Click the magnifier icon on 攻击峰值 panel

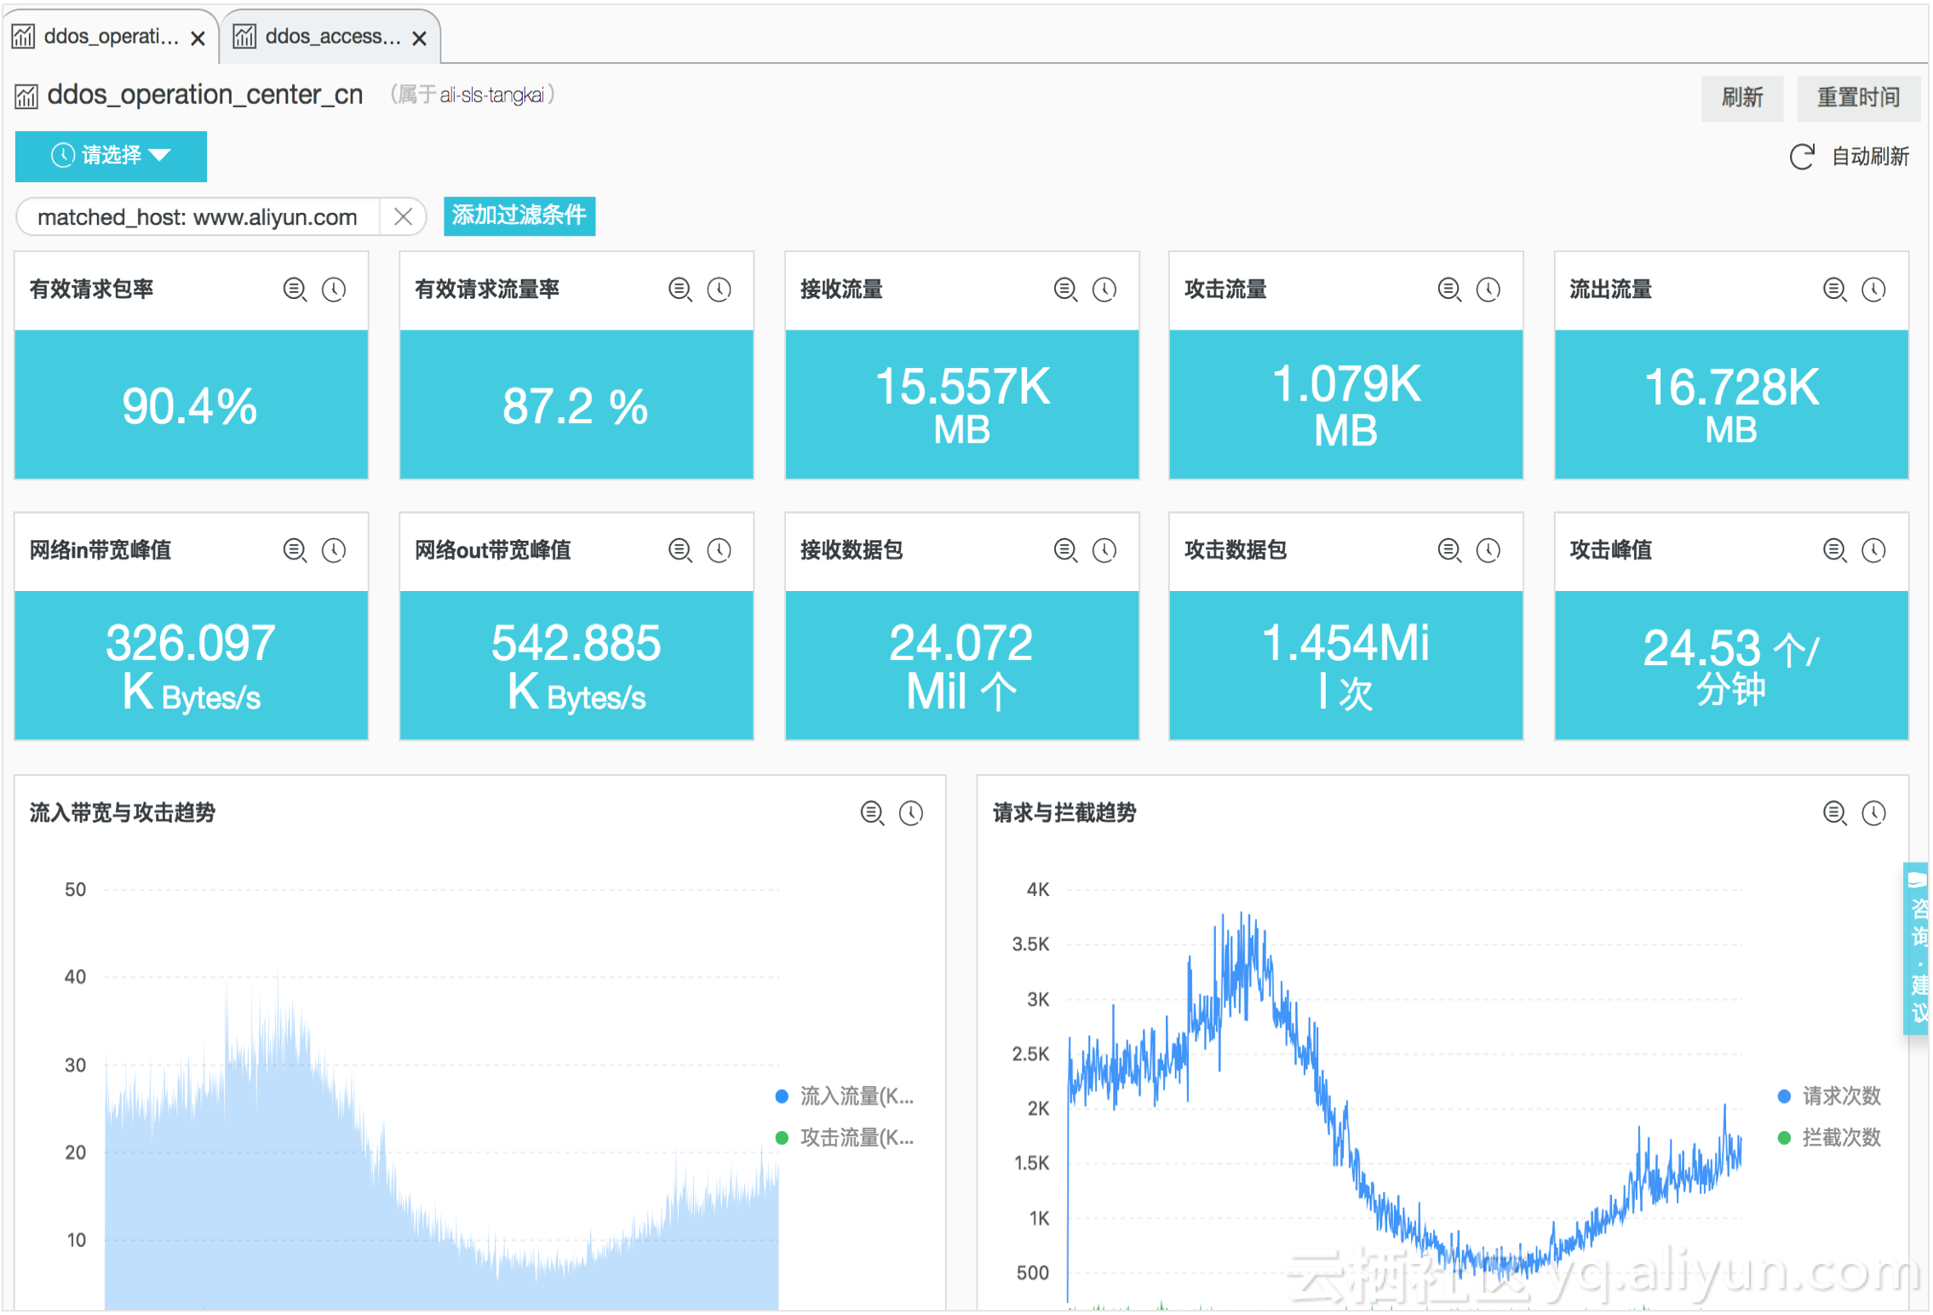pos(1835,550)
